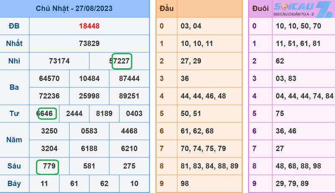Image resolution: width=335 pixels, height=193 pixels.
Task: Click Đuôi row values 11, 51, 61, 81
Action: coord(298,44)
